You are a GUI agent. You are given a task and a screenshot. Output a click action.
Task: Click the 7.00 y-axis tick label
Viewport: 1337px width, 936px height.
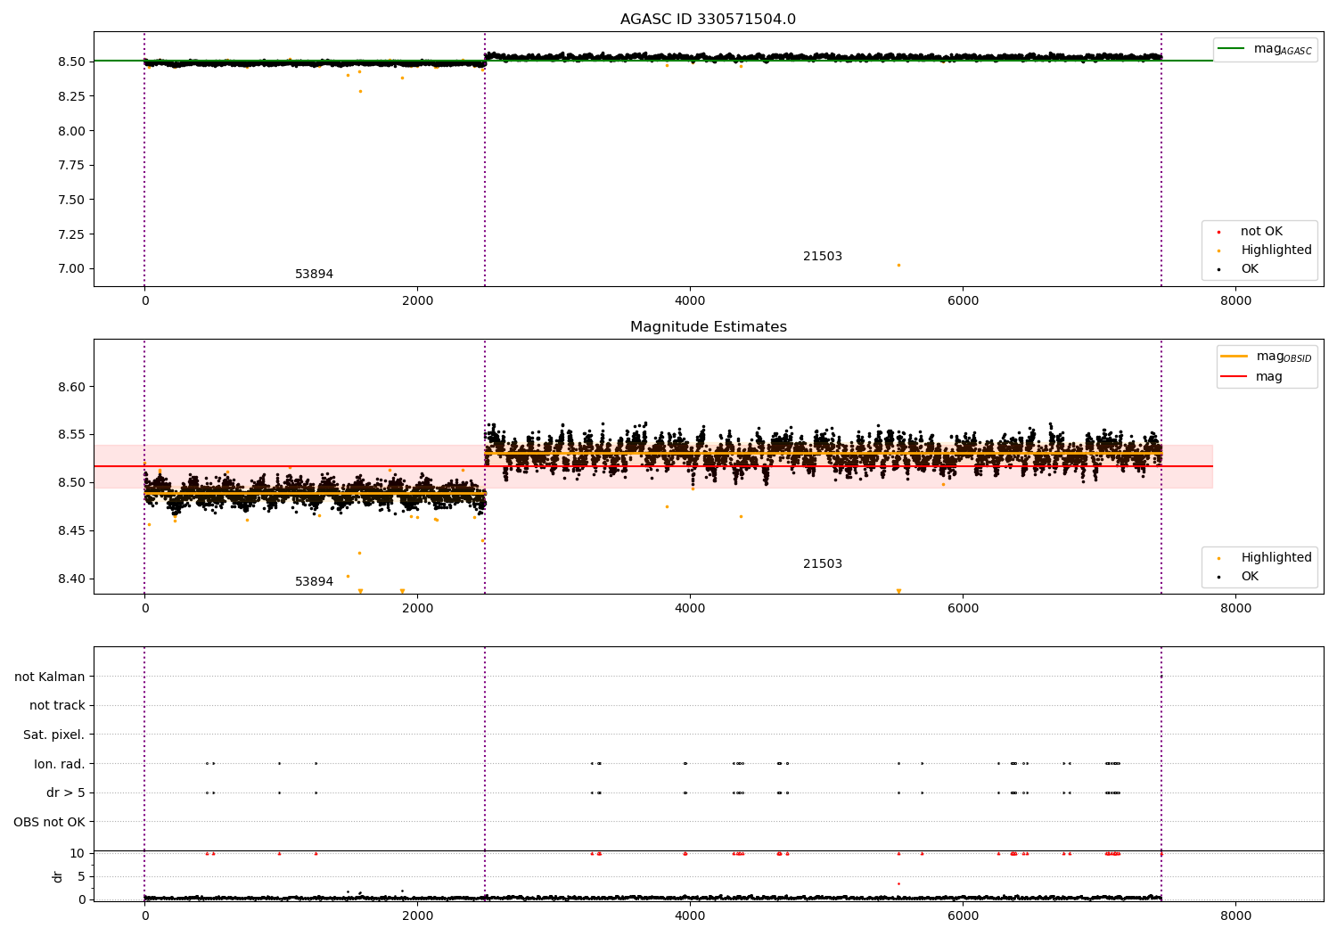[70, 269]
